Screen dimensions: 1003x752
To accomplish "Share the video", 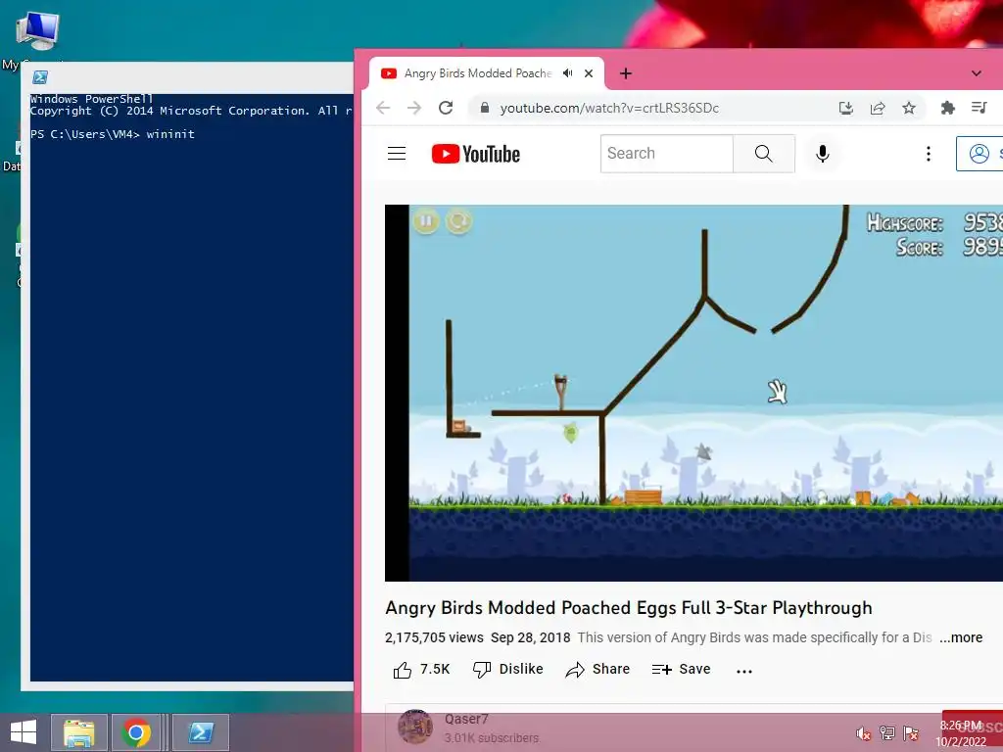I will pos(598,670).
